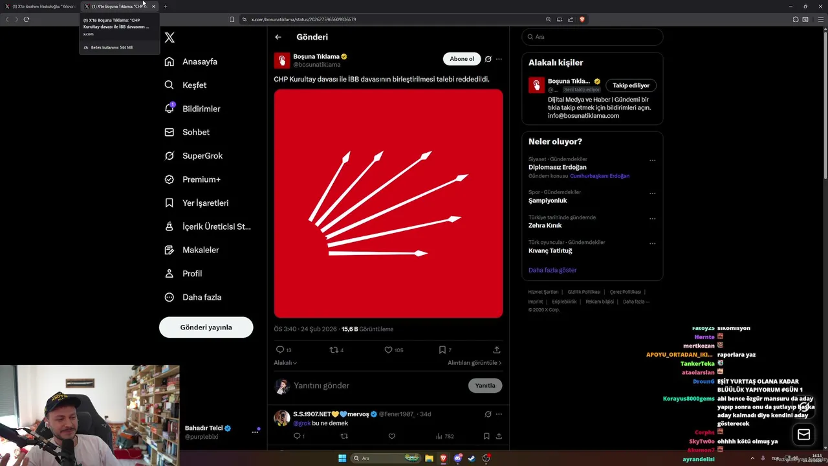Expand Alakalı replies sort dropdown
Image resolution: width=828 pixels, height=466 pixels.
pos(285,363)
